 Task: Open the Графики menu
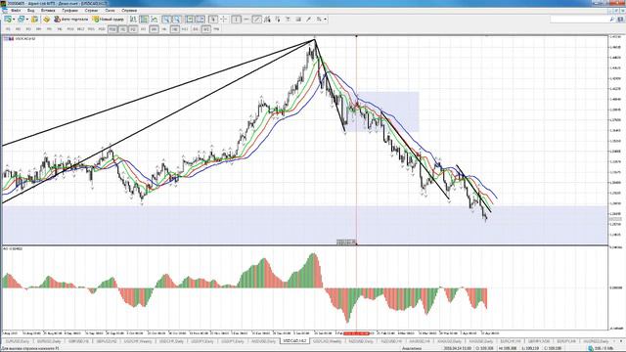tap(70, 11)
